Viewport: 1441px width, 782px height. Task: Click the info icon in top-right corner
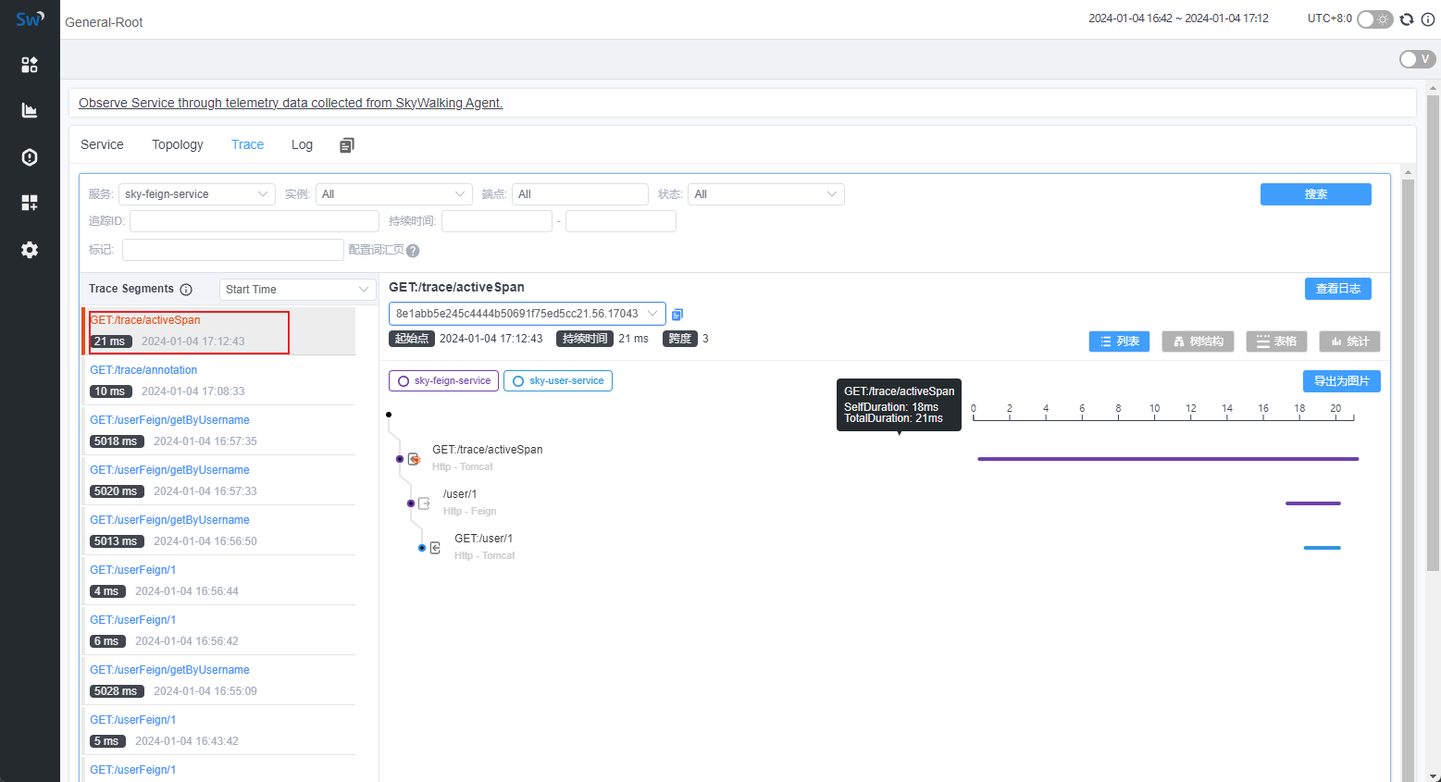pyautogui.click(x=1428, y=19)
